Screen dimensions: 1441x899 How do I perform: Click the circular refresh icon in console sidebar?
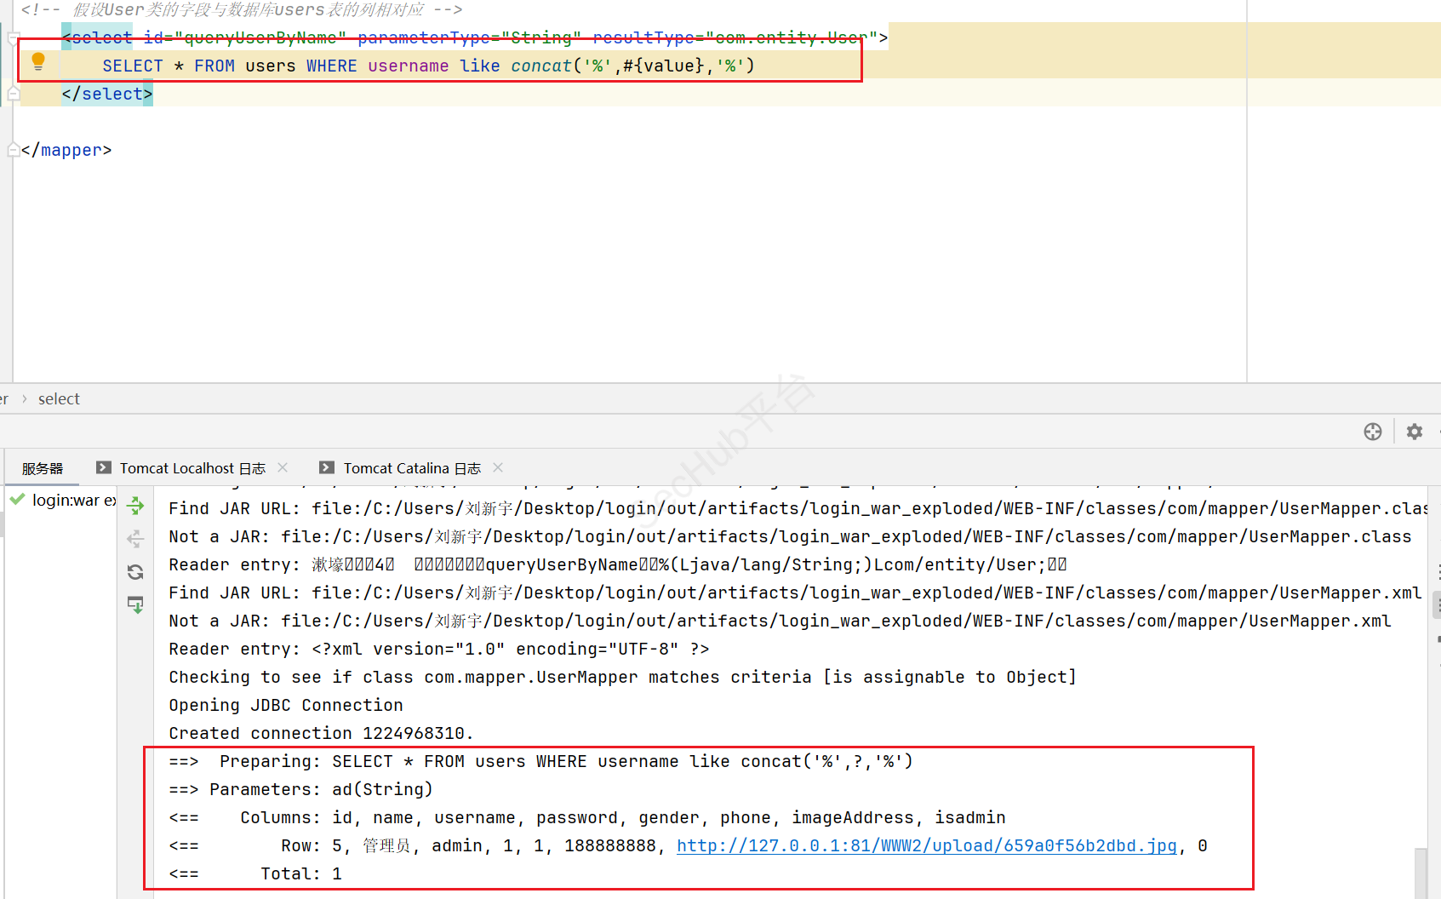pos(135,572)
